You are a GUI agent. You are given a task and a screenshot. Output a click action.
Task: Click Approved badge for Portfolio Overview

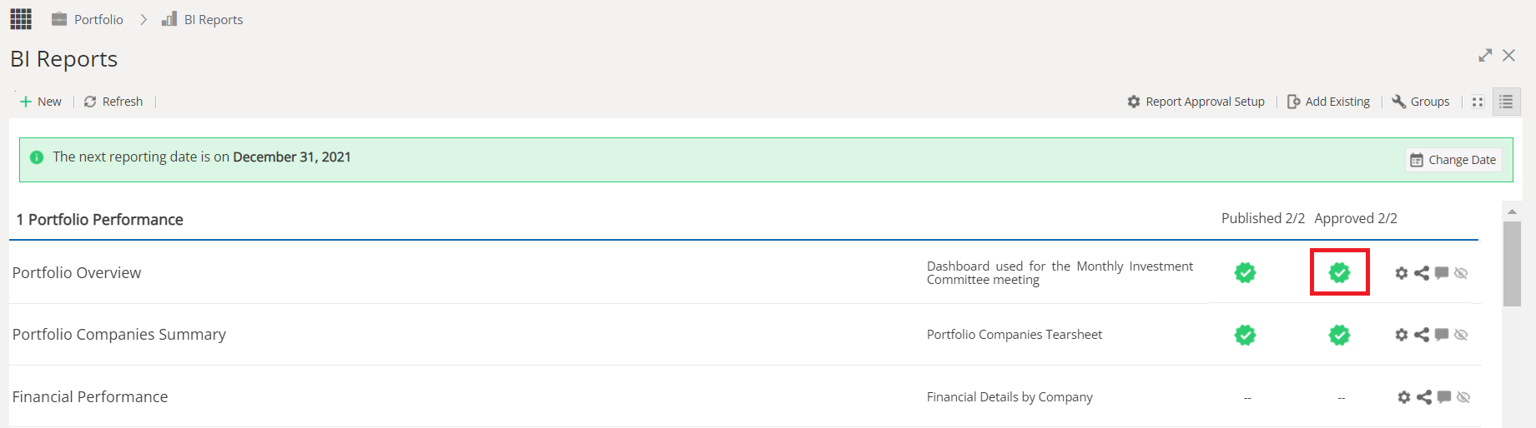[x=1339, y=272]
